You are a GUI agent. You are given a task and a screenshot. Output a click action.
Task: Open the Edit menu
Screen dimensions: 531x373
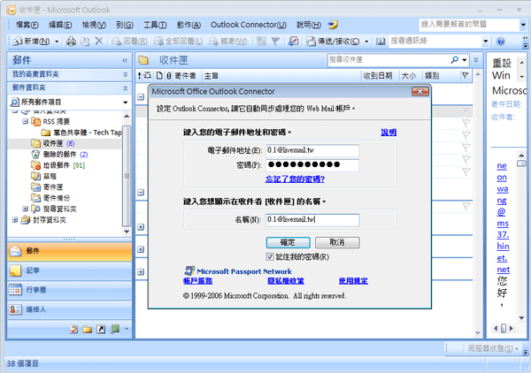[60, 25]
